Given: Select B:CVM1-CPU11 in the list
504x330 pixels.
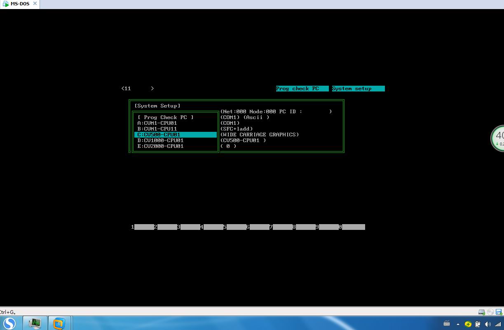Looking at the screenshot, I should 157,129.
